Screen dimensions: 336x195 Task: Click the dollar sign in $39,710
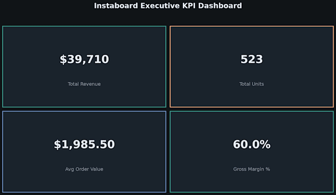click(x=63, y=59)
